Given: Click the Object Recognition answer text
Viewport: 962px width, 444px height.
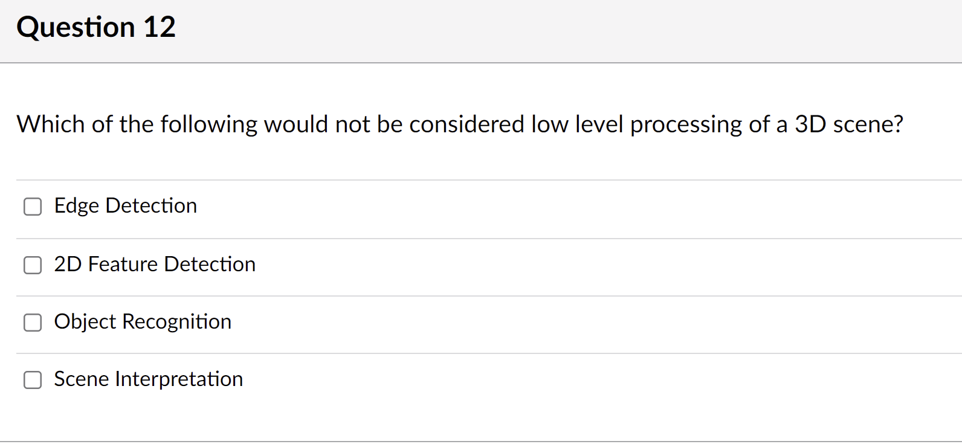Looking at the screenshot, I should pyautogui.click(x=143, y=322).
